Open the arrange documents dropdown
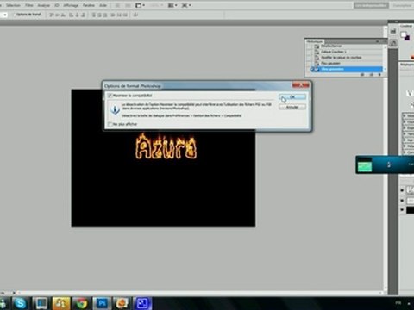The image size is (414, 310). (x=172, y=5)
